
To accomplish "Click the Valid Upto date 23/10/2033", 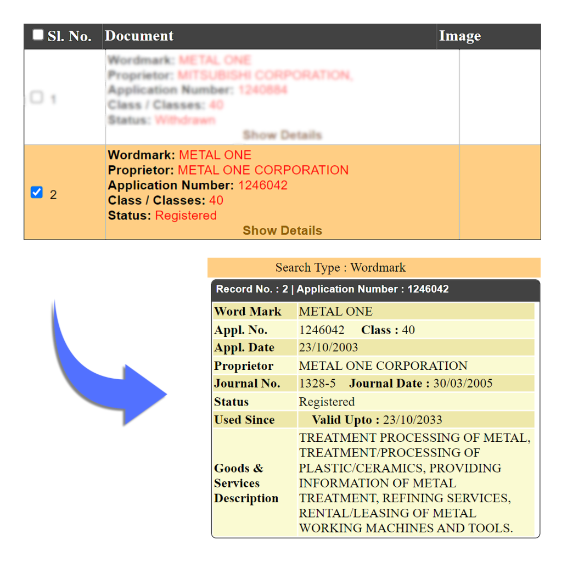I will click(412, 420).
